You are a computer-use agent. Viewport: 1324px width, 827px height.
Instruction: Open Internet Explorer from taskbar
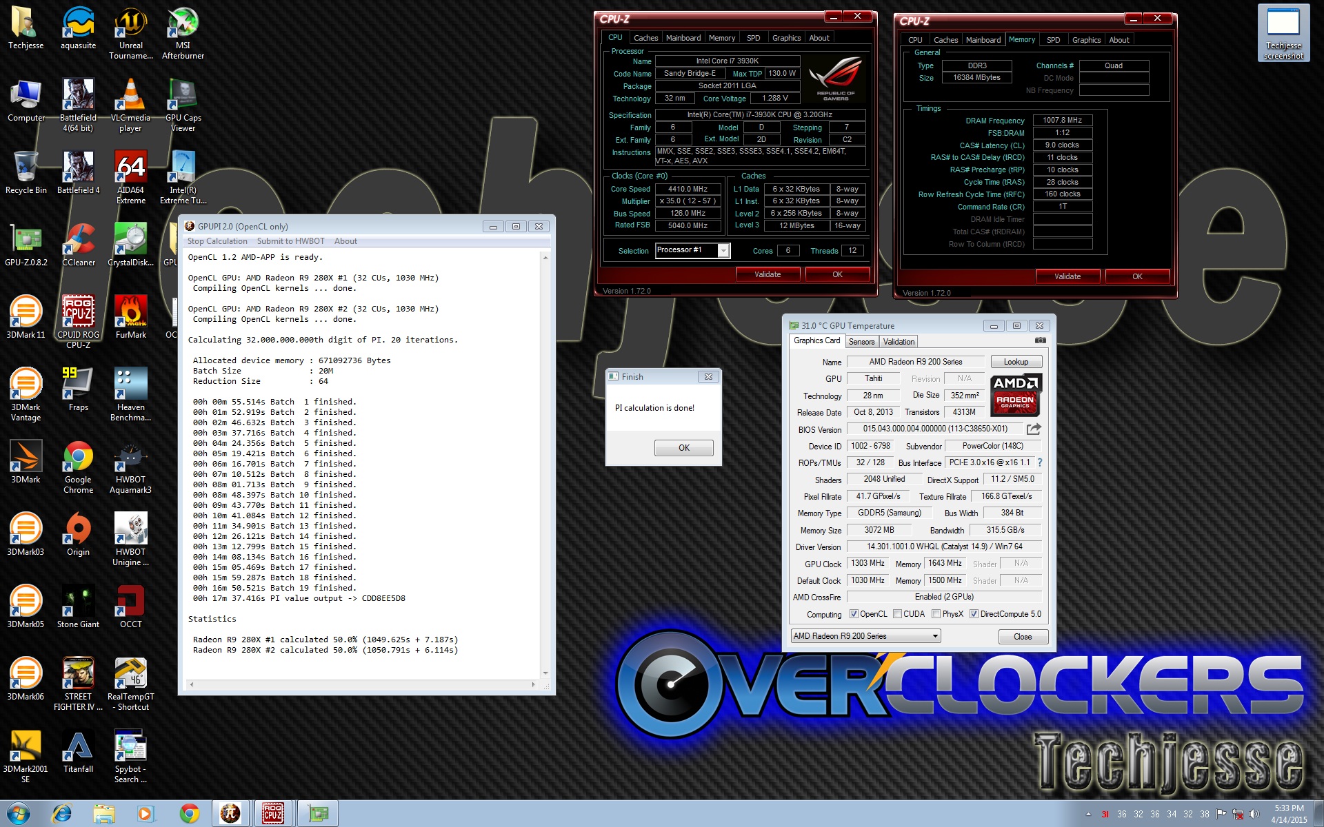[x=61, y=814]
